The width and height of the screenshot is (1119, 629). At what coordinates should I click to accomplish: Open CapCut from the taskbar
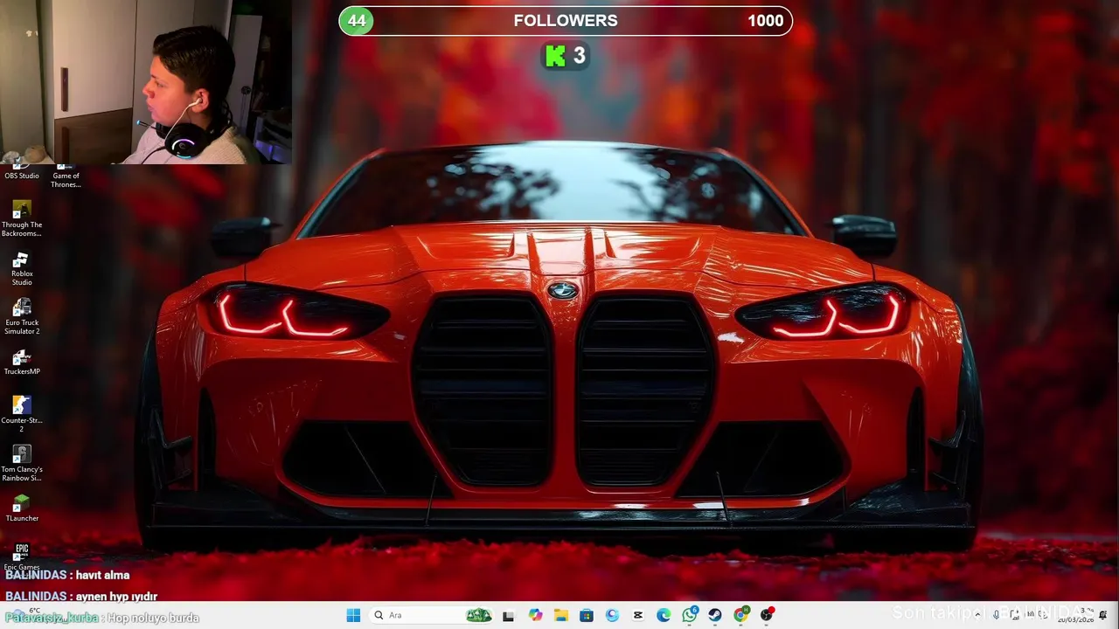[638, 615]
